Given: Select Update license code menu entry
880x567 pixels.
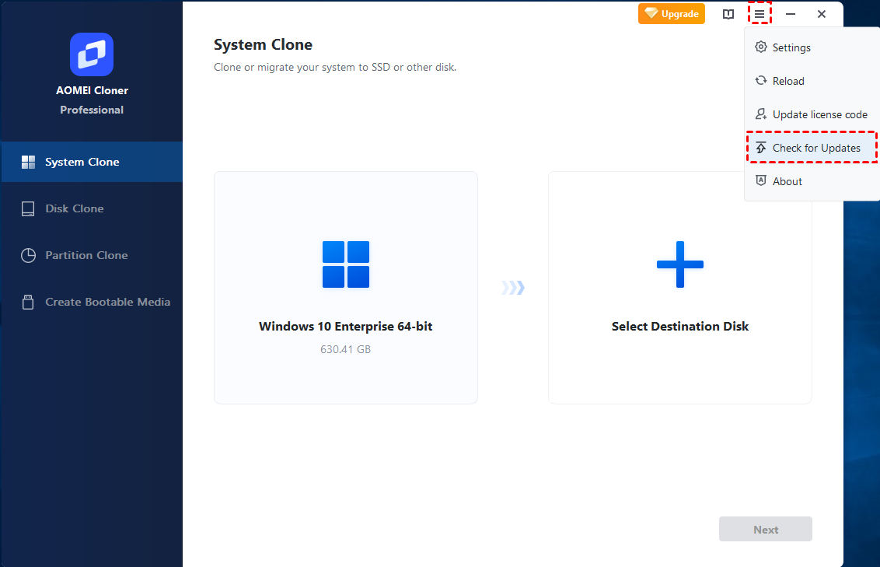Looking at the screenshot, I should click(x=812, y=114).
